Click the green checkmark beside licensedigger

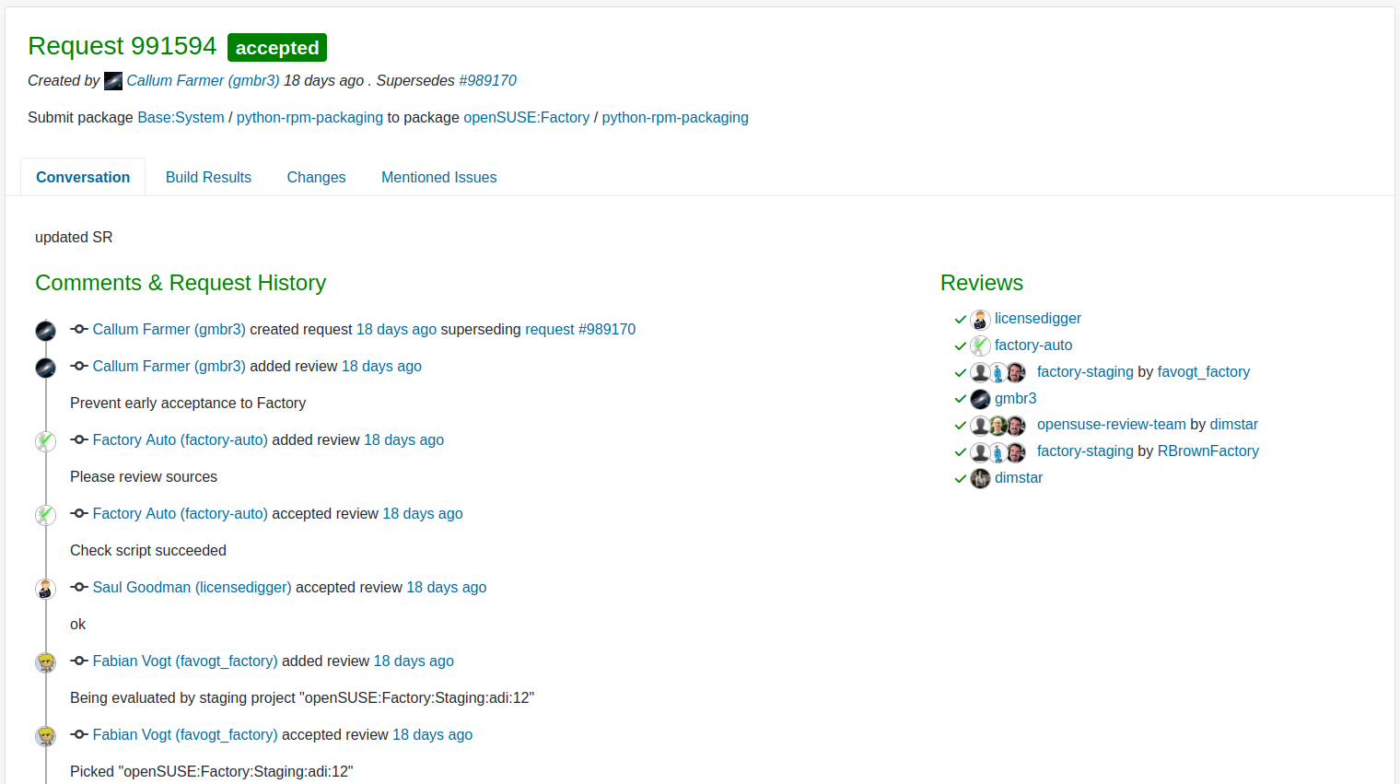click(960, 320)
